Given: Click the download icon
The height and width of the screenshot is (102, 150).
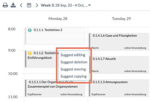Looking at the screenshot, I should [13, 5].
